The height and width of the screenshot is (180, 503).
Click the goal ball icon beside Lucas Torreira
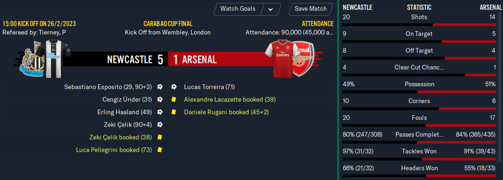point(174,87)
